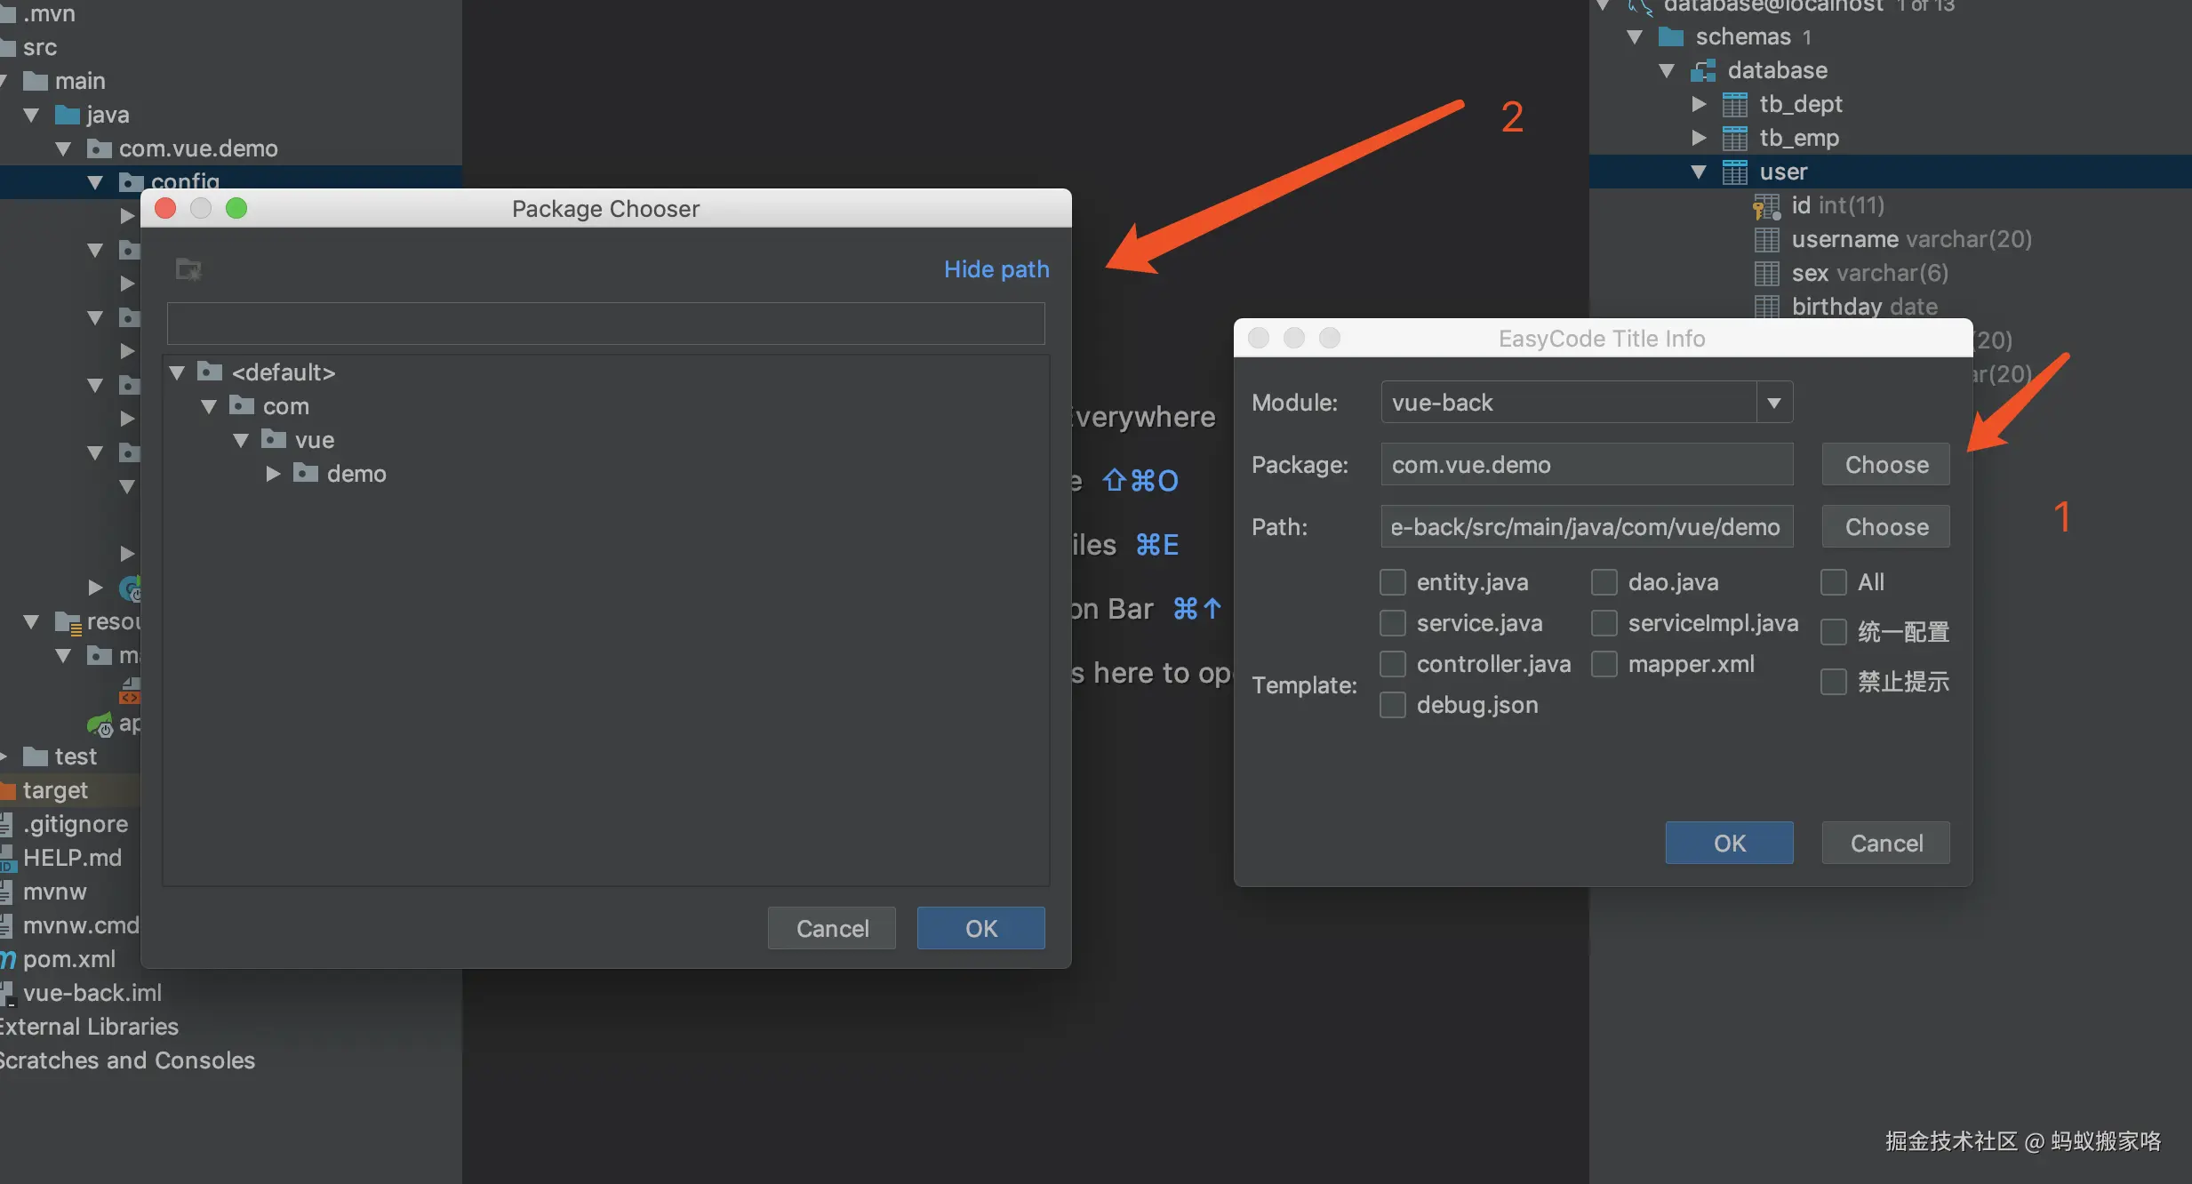Select Scratches and Consoles in project tree
Viewport: 2192px width, 1184px height.
pyautogui.click(x=127, y=1060)
